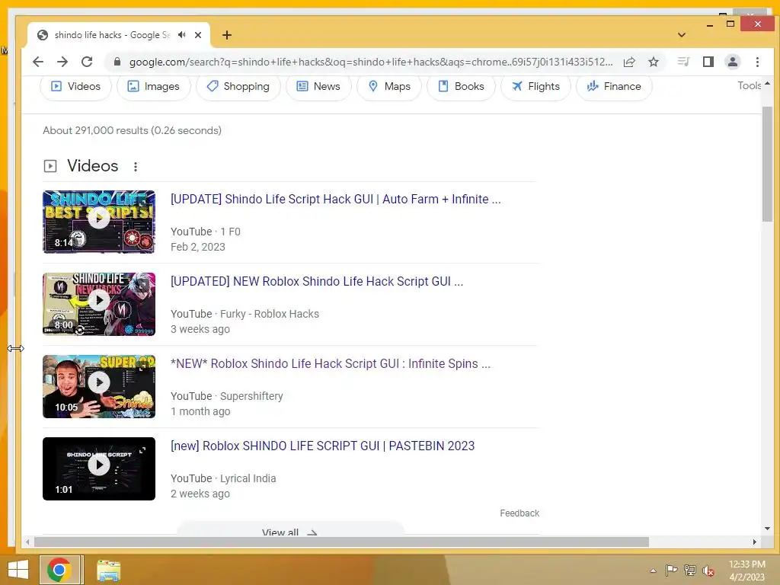Click the Videos section heading
Screen dimensions: 780x585
(92, 165)
